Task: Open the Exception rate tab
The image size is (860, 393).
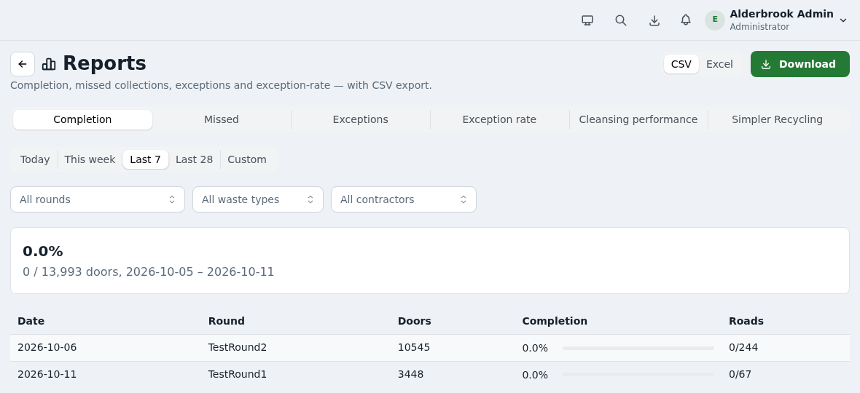Action: [499, 119]
